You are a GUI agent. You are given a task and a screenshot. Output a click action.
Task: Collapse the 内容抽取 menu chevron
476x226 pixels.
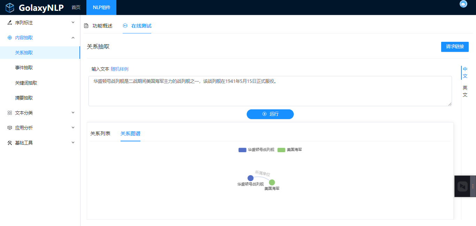coord(73,38)
